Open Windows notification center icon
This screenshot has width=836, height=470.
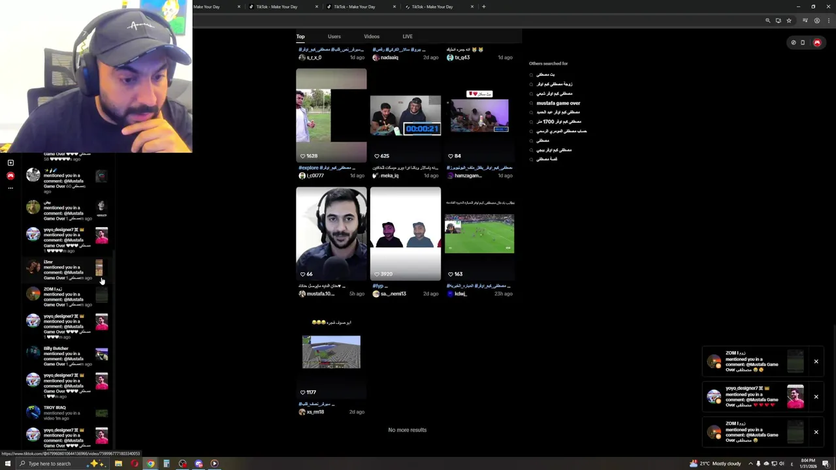click(x=826, y=463)
